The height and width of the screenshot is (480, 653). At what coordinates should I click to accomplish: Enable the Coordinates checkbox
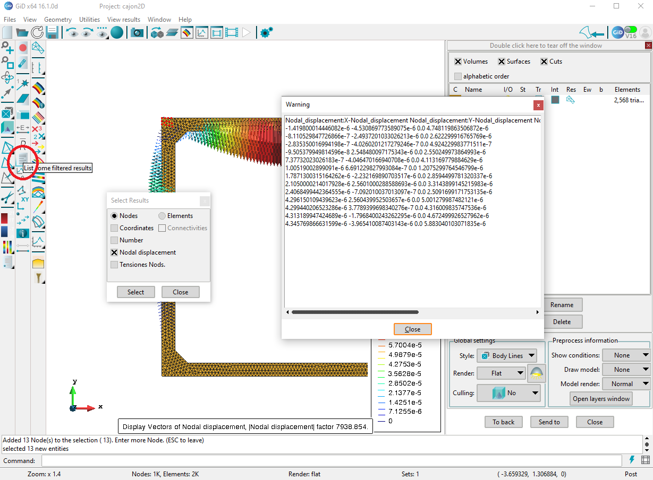point(114,228)
